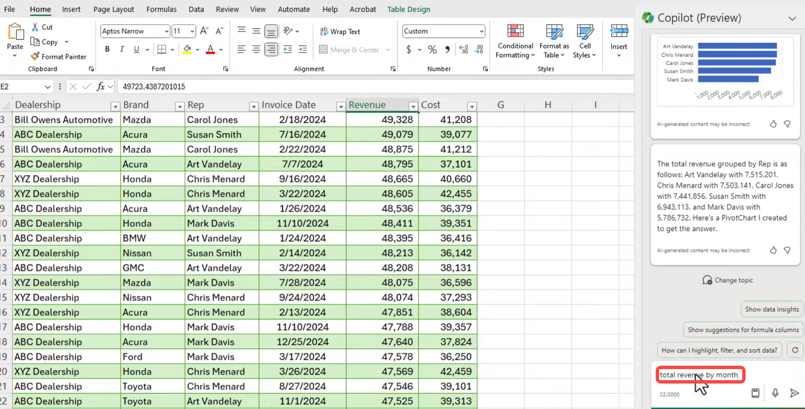
Task: Send the Copilot prompt
Action: tap(794, 393)
